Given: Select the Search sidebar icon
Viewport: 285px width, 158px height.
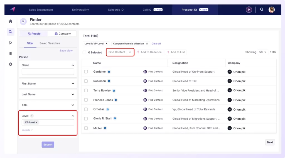Looking at the screenshot, I should click(x=11, y=32).
